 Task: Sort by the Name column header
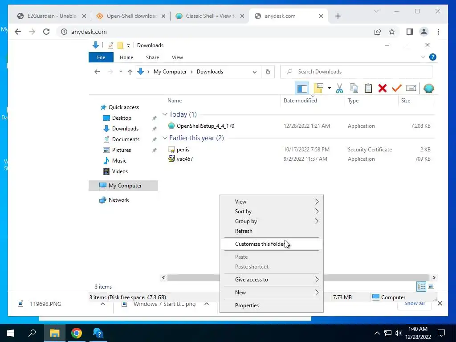tap(175, 101)
